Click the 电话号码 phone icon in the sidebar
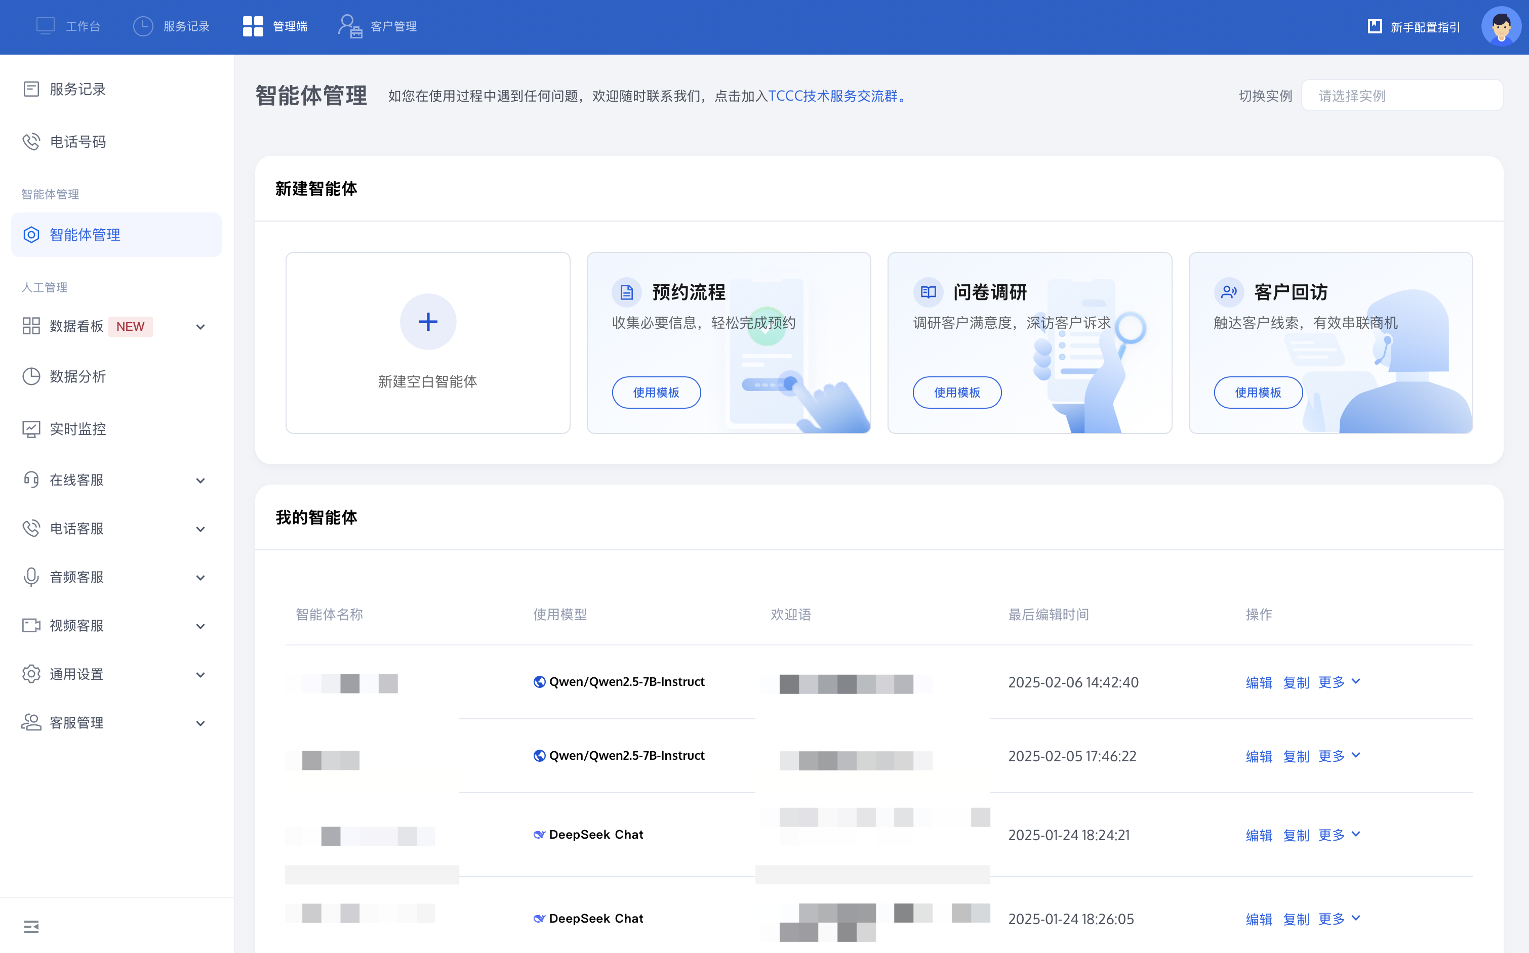The width and height of the screenshot is (1529, 953). 31,142
